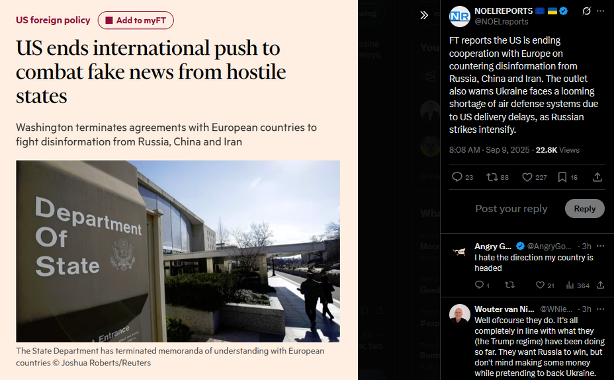View analytics icon showing 364 views
614x380 pixels.
pyautogui.click(x=570, y=285)
